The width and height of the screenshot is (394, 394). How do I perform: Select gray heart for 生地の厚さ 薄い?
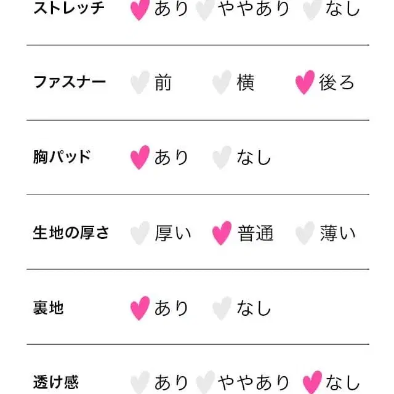pyautogui.click(x=305, y=233)
